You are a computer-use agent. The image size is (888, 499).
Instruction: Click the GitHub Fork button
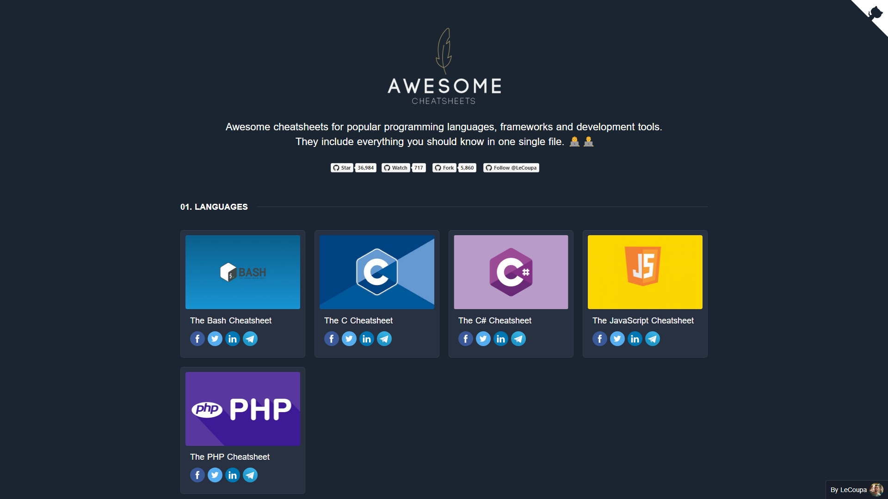pyautogui.click(x=444, y=168)
